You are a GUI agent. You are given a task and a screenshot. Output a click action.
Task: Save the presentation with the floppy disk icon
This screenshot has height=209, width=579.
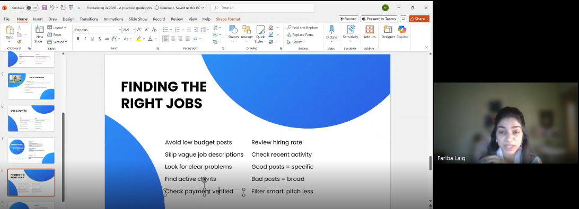click(44, 8)
